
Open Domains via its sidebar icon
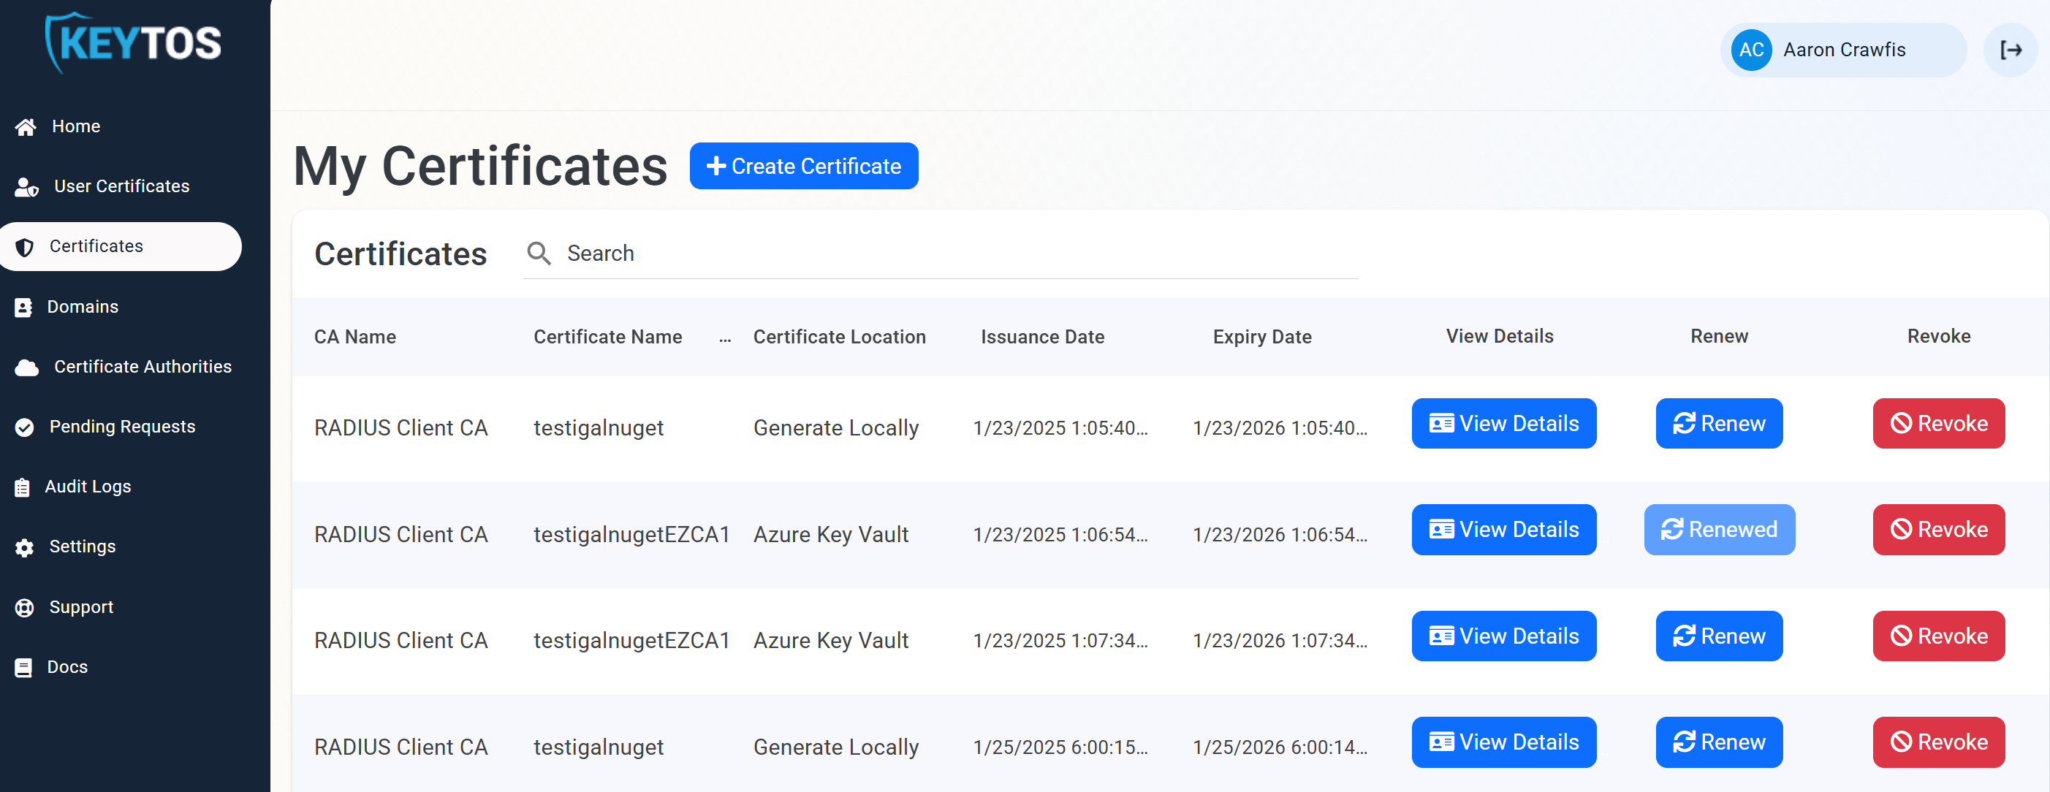tap(24, 307)
